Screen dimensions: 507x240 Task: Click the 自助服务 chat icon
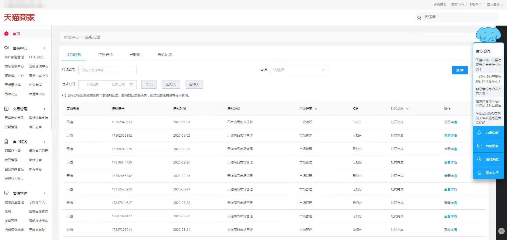(x=479, y=146)
